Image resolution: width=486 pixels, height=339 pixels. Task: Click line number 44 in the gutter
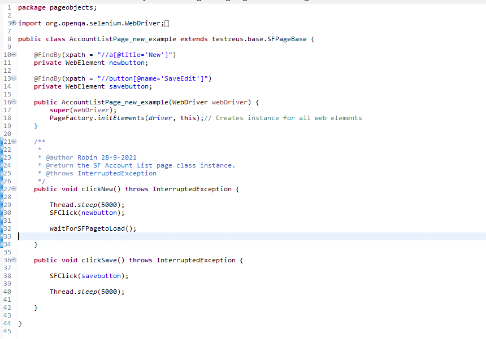7,323
